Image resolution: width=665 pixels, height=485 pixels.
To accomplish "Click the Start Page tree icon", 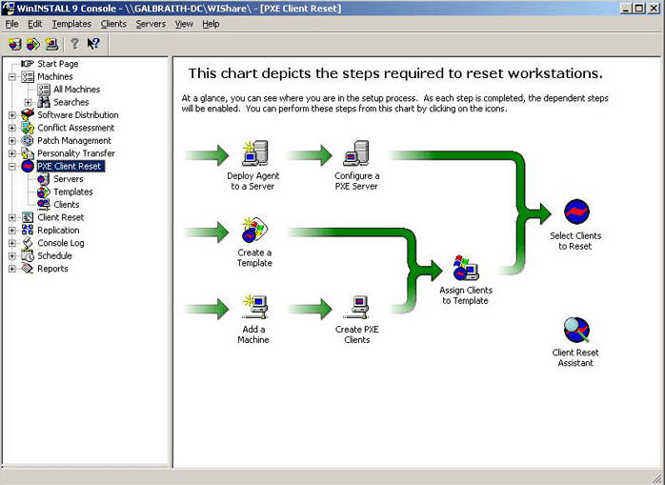I will tap(27, 64).
